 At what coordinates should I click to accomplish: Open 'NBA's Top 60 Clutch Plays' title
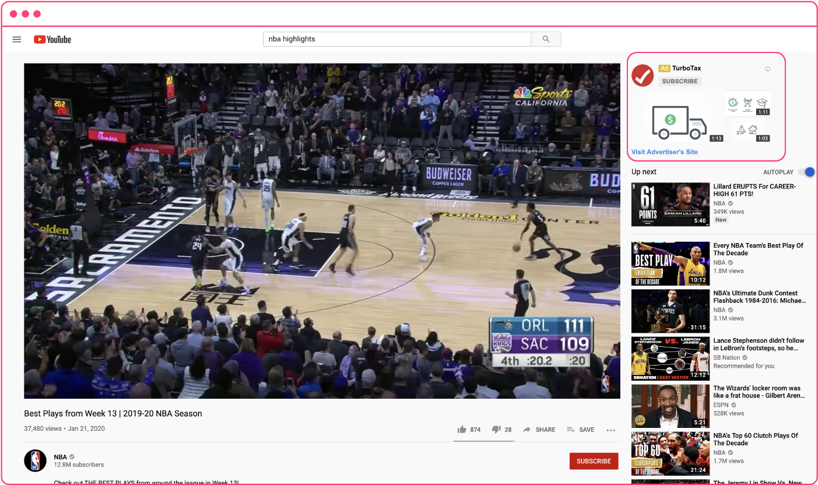[756, 440]
